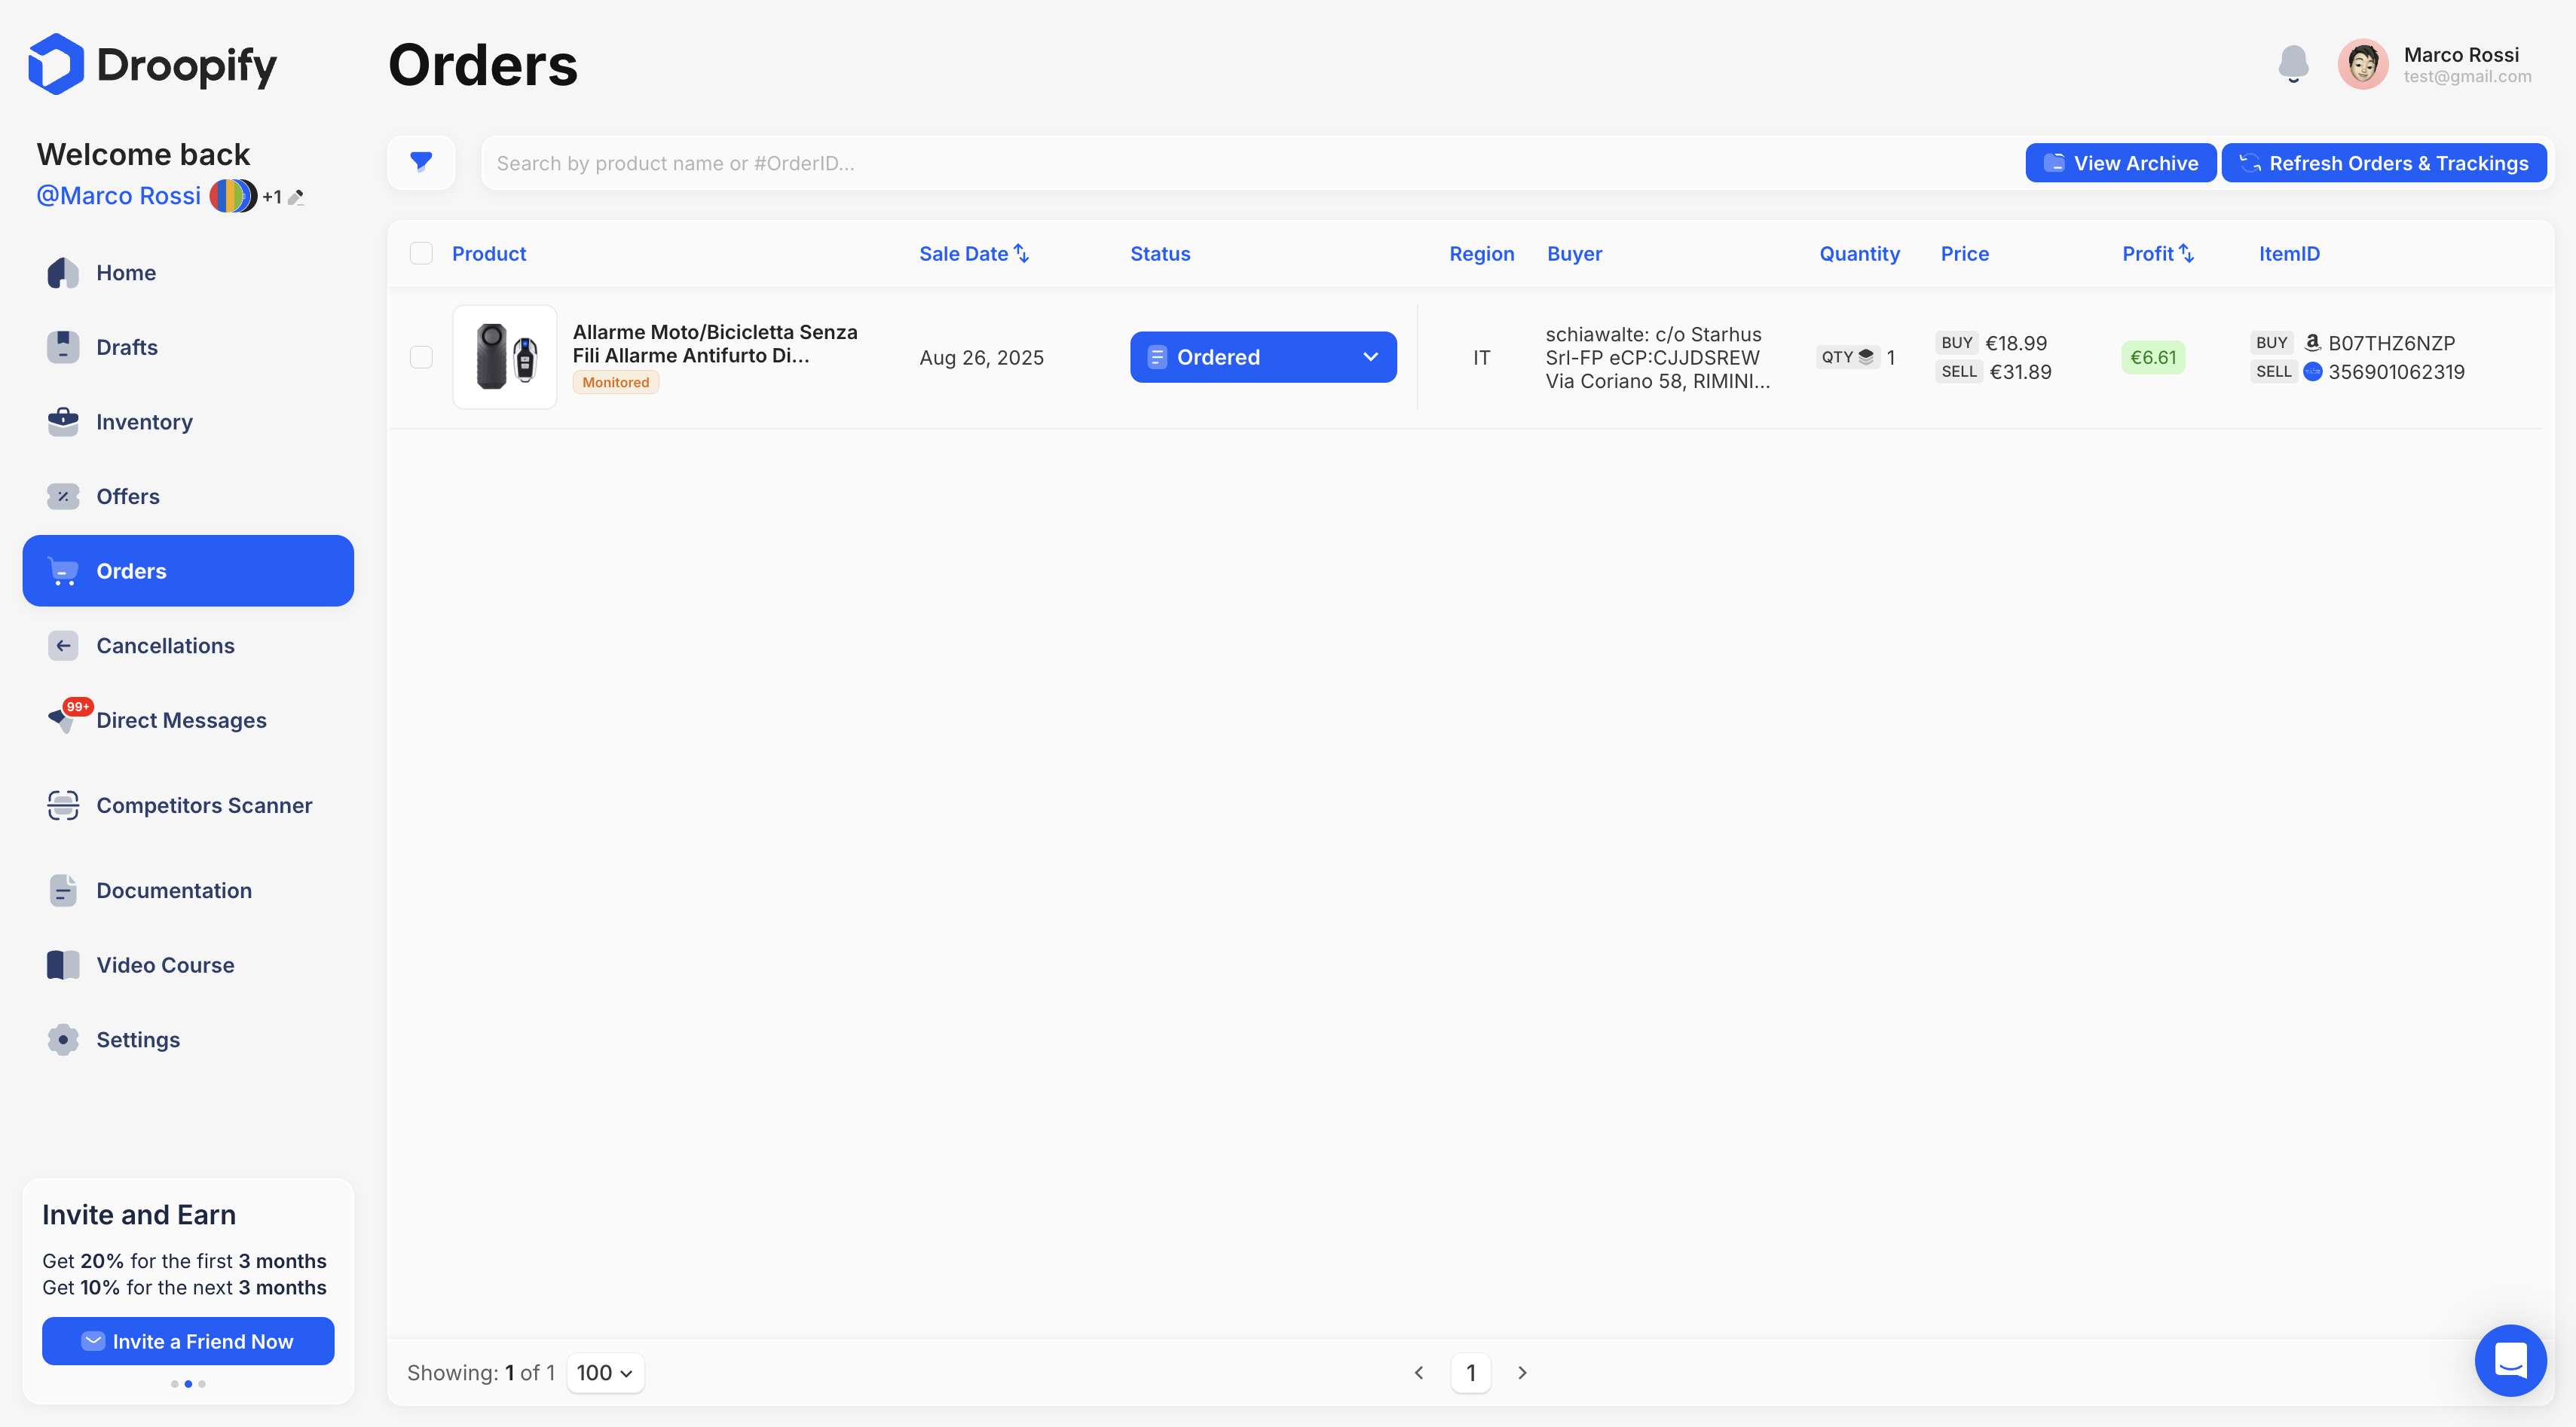Open the Inventory menu item

(188, 421)
